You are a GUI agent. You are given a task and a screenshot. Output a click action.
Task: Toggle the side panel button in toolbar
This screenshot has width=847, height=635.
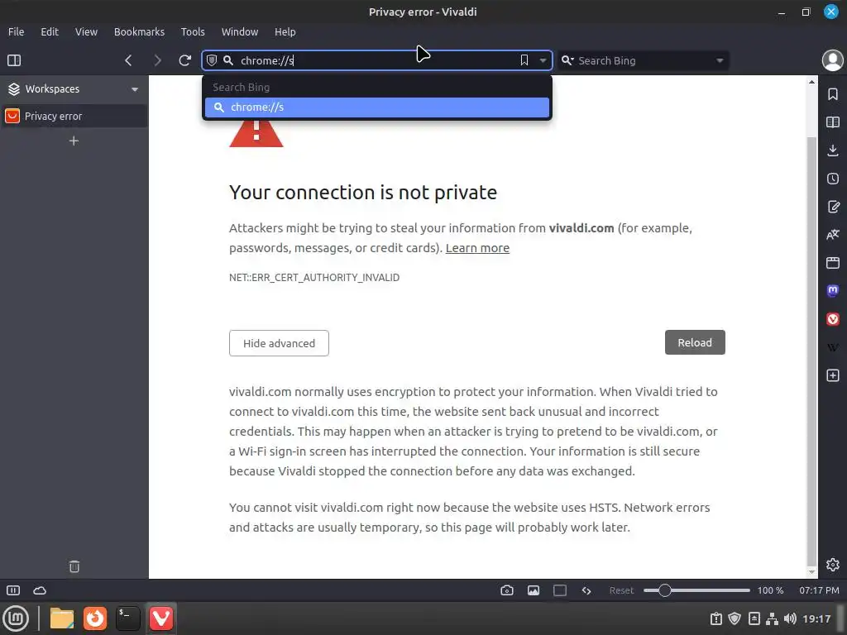[x=14, y=60]
